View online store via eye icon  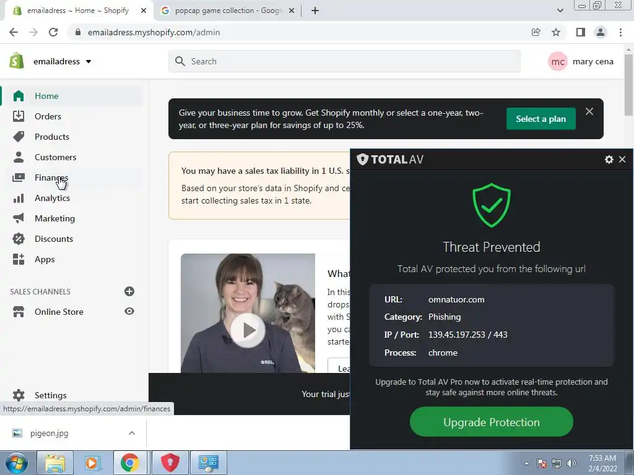(129, 312)
